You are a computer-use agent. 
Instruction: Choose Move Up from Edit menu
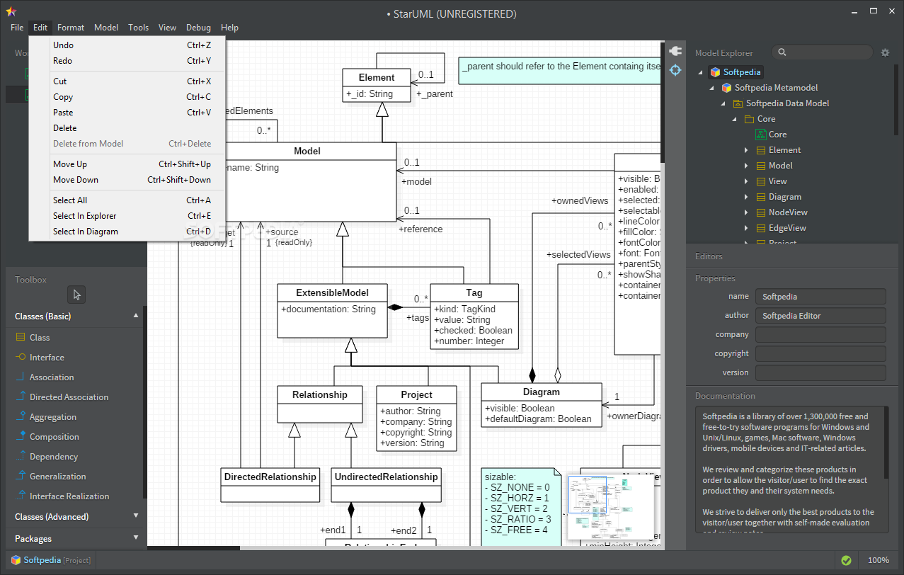(127, 164)
